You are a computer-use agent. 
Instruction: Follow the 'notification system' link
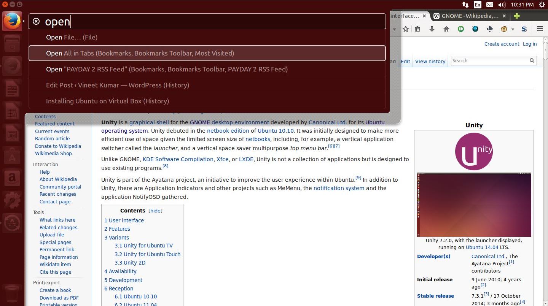339,188
